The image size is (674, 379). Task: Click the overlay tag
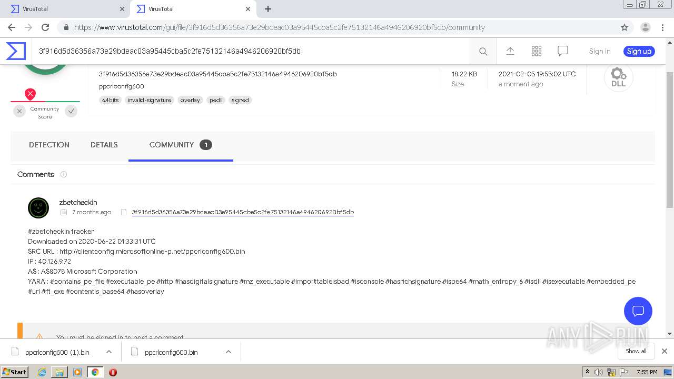tap(190, 100)
